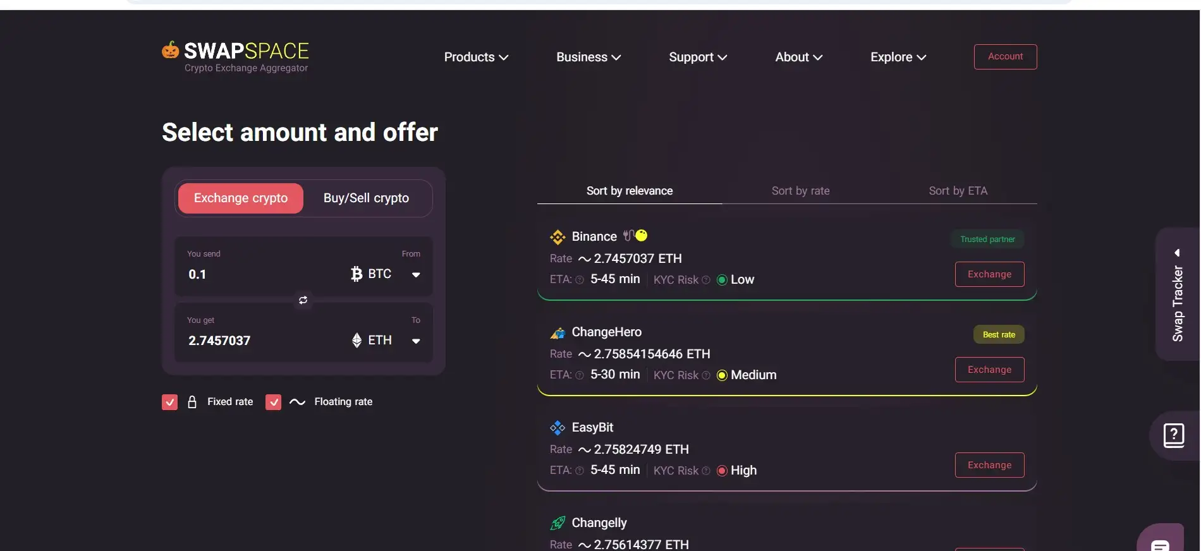Switch to Buy/Sell crypto mode
Screen dimensions: 1201x551
click(366, 198)
